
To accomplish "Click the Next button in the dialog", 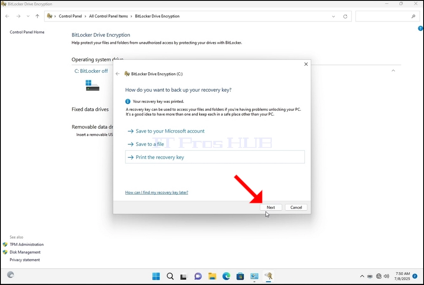I will pyautogui.click(x=271, y=207).
